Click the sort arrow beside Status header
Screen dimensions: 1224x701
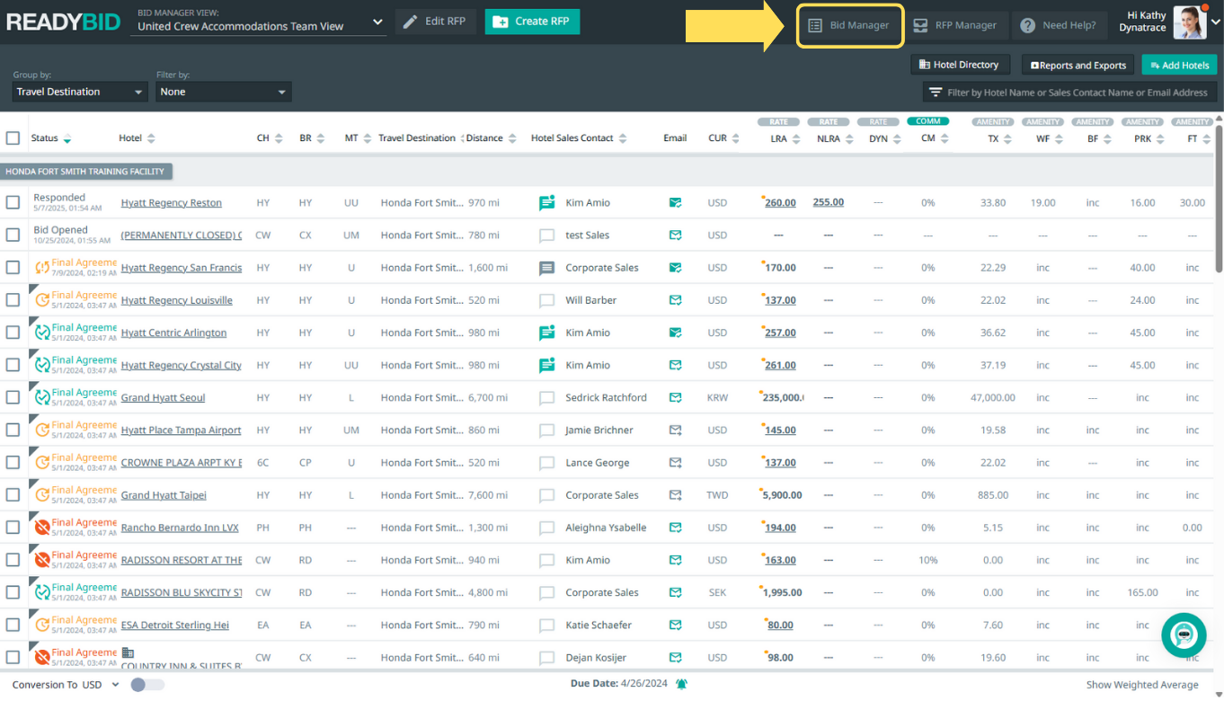67,138
